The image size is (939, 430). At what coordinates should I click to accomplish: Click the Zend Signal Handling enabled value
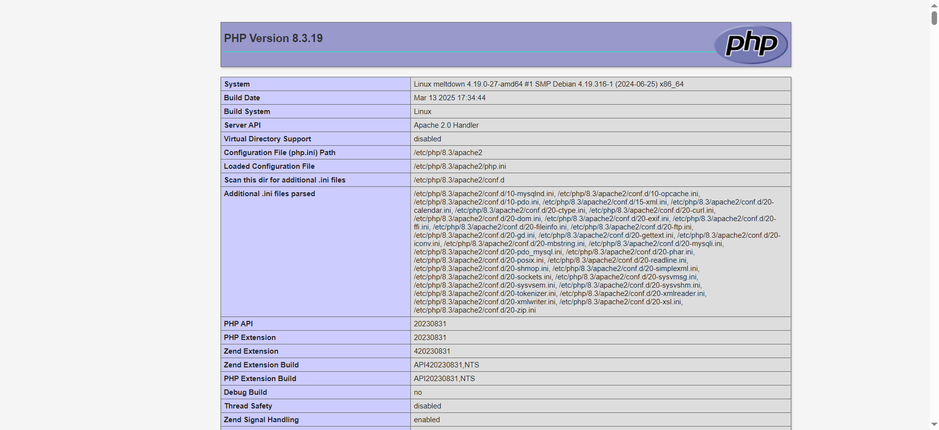point(426,420)
